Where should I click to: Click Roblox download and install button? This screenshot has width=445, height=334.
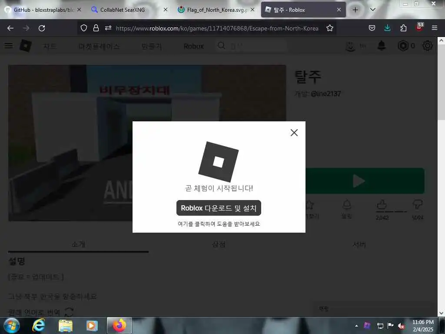pos(219,208)
